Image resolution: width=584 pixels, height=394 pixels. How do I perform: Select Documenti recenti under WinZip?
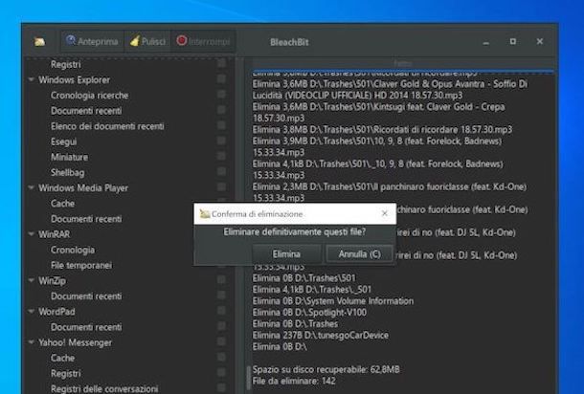point(86,296)
